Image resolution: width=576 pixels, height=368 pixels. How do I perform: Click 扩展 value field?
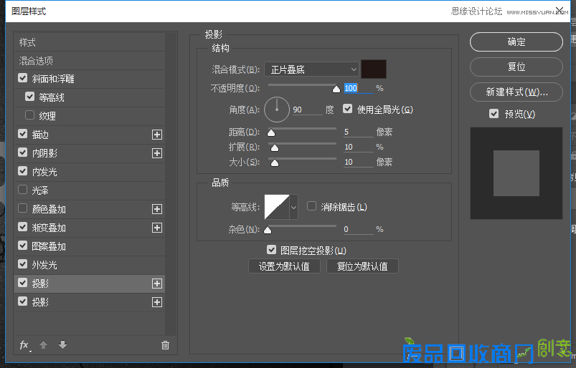pos(359,147)
